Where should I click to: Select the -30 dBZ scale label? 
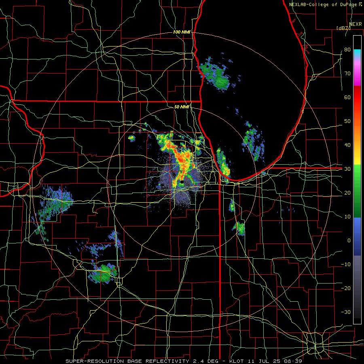pos(346,312)
